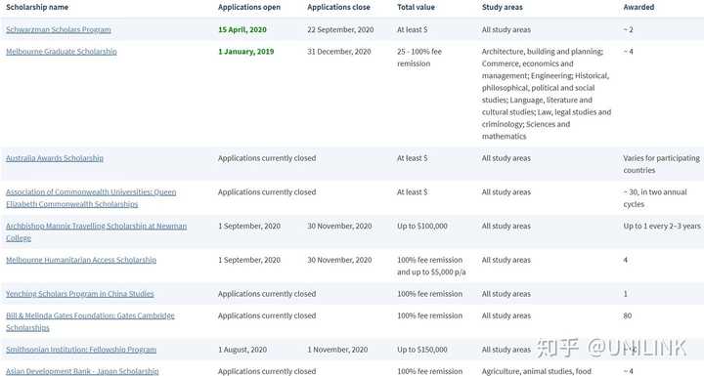Viewport: 704px width, 376px height.
Task: Click Schwarzman 'At least $' total value
Action: click(x=413, y=29)
